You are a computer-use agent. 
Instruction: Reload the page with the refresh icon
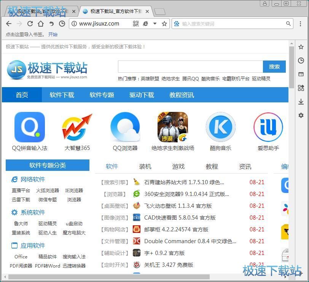pos(30,24)
